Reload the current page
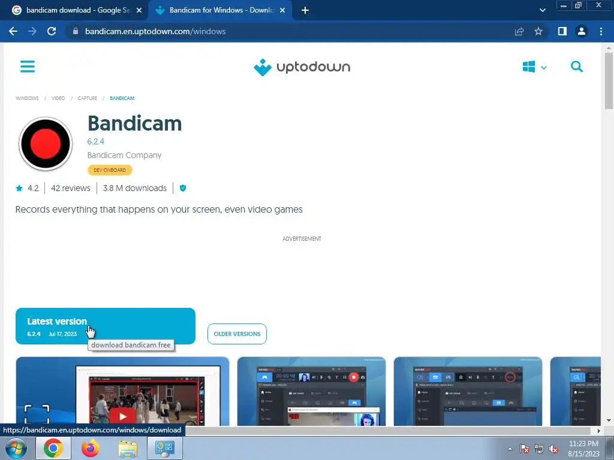Viewport: 614px width, 460px height. 52,31
